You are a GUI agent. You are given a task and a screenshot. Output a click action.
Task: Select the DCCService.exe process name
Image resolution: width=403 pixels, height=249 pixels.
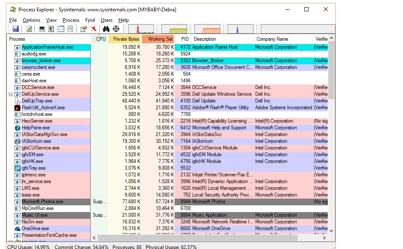(38, 87)
